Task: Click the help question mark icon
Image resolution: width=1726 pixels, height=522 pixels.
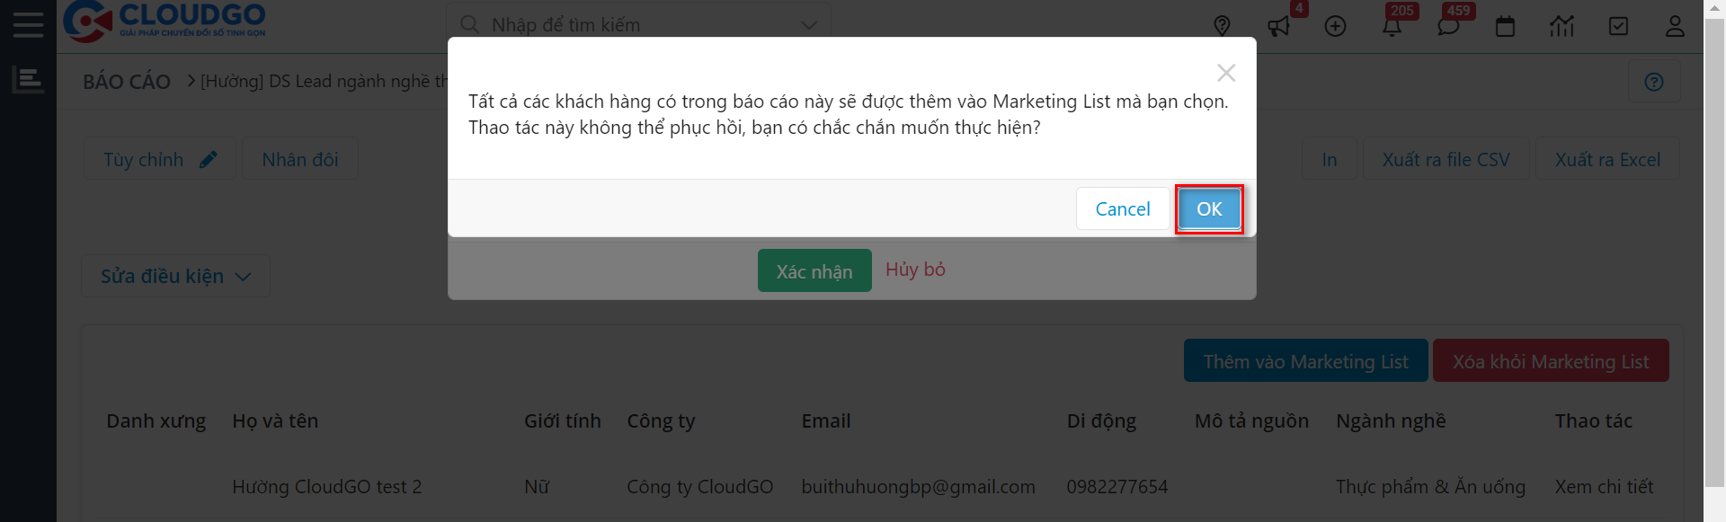Action: coord(1654,82)
